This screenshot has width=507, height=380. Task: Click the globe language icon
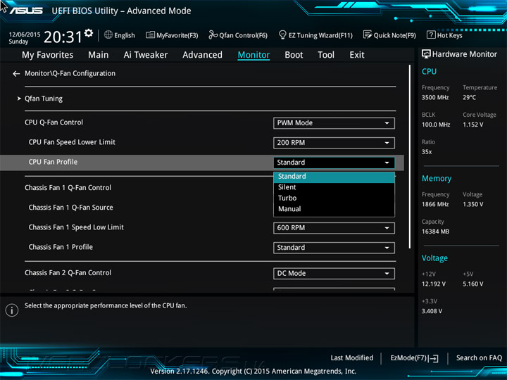click(x=108, y=35)
